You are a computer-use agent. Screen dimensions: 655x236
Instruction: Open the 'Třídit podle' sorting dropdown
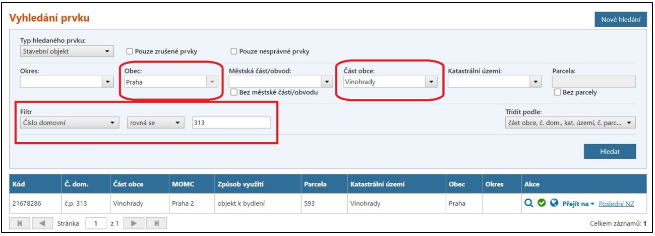pos(570,123)
